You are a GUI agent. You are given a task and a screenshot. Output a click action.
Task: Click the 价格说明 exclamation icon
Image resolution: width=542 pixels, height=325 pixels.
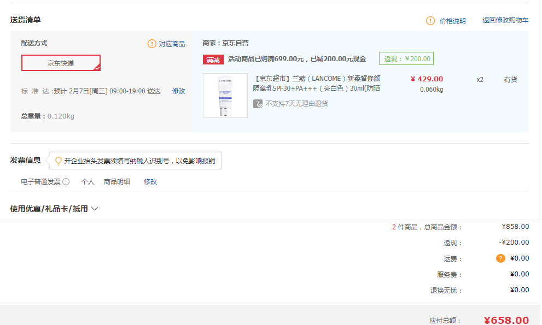click(x=430, y=21)
